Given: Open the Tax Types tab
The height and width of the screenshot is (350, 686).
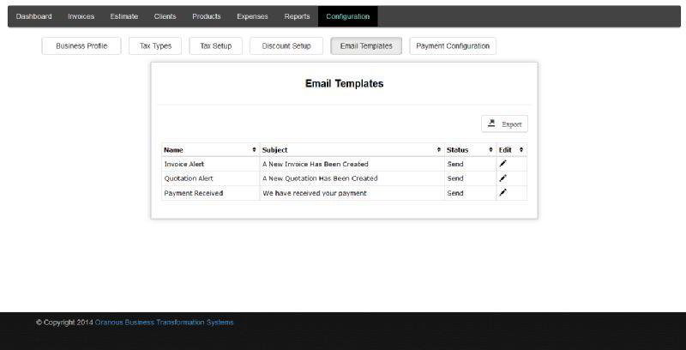Looking at the screenshot, I should [155, 46].
